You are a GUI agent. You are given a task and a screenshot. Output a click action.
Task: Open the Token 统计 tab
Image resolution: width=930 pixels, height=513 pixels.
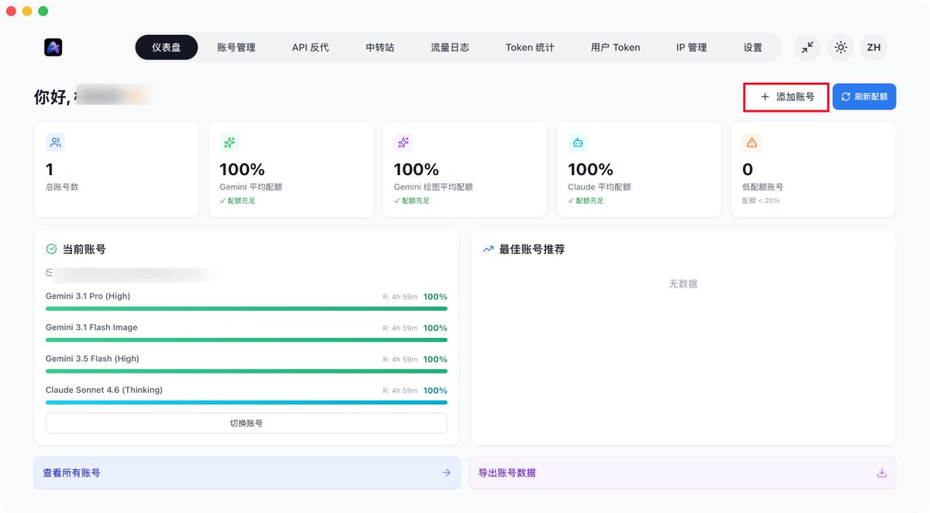coord(530,47)
